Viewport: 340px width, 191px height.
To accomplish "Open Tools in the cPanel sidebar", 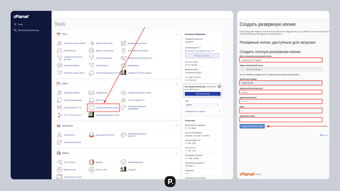I will click(18, 24).
